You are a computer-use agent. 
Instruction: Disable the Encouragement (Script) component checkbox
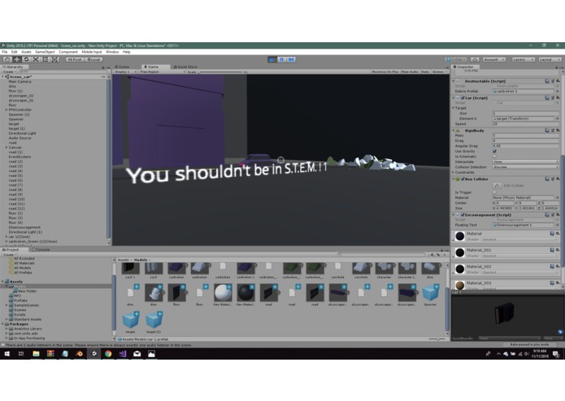coord(463,215)
